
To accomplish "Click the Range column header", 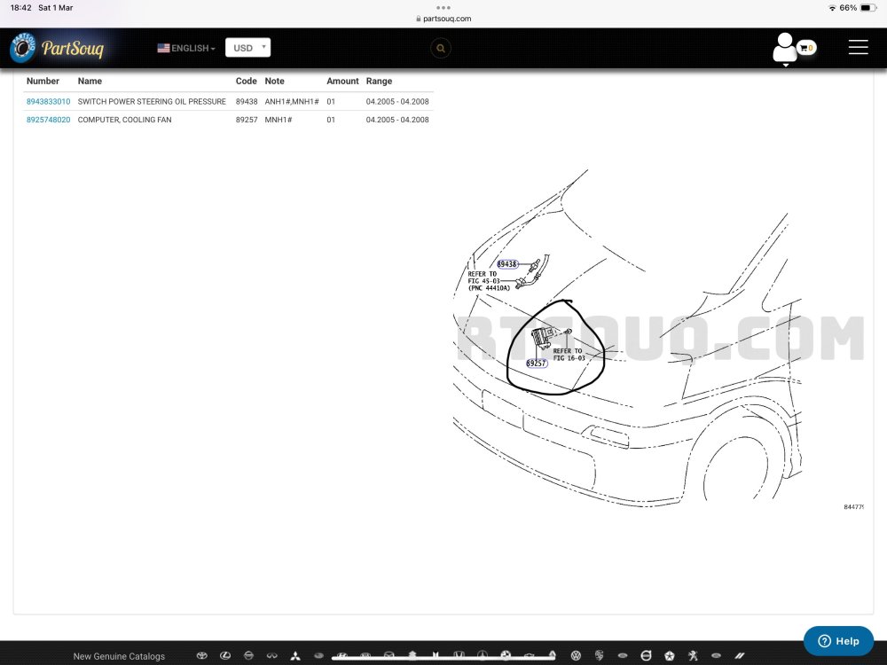I will tap(379, 81).
